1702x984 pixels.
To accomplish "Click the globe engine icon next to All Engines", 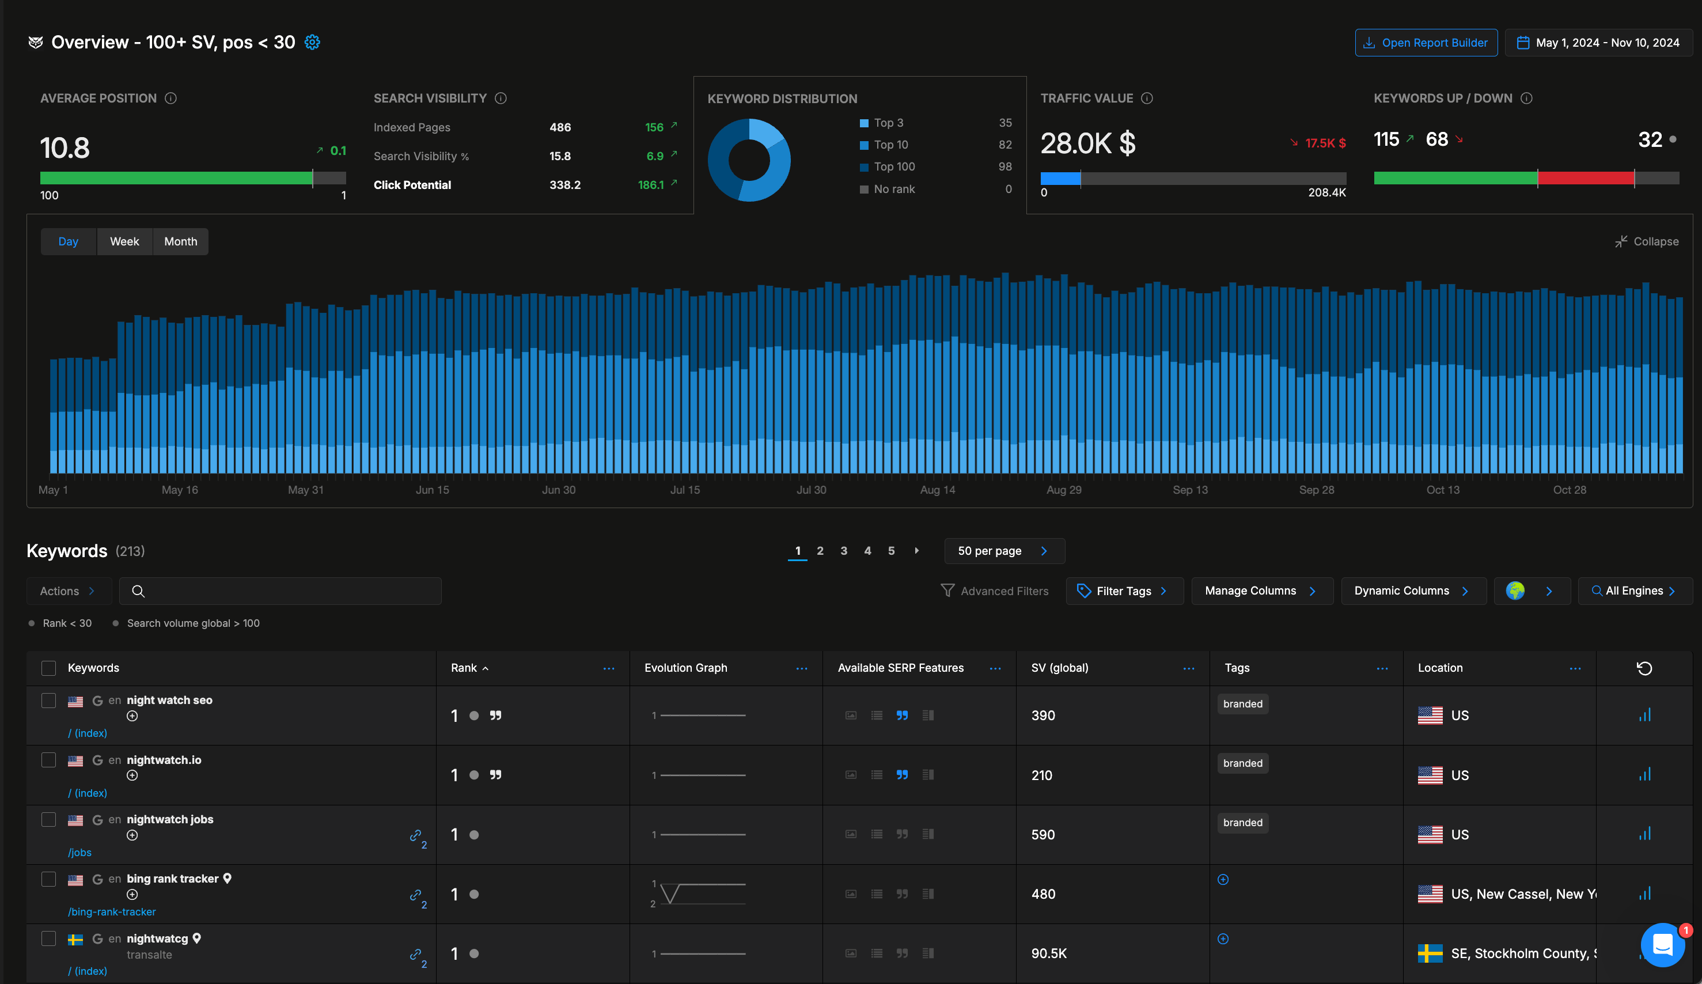I will (x=1517, y=591).
